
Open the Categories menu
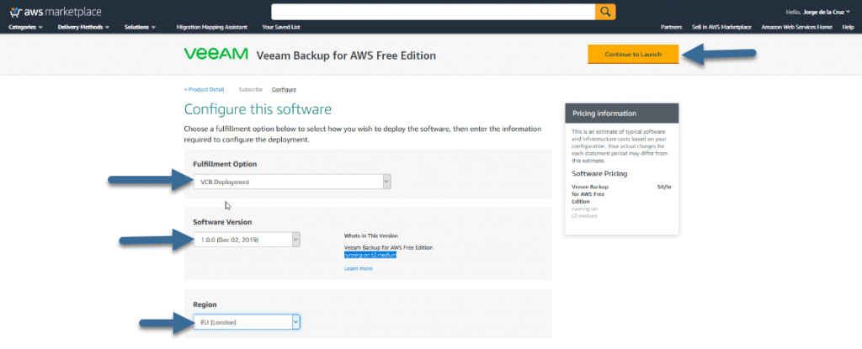click(26, 27)
